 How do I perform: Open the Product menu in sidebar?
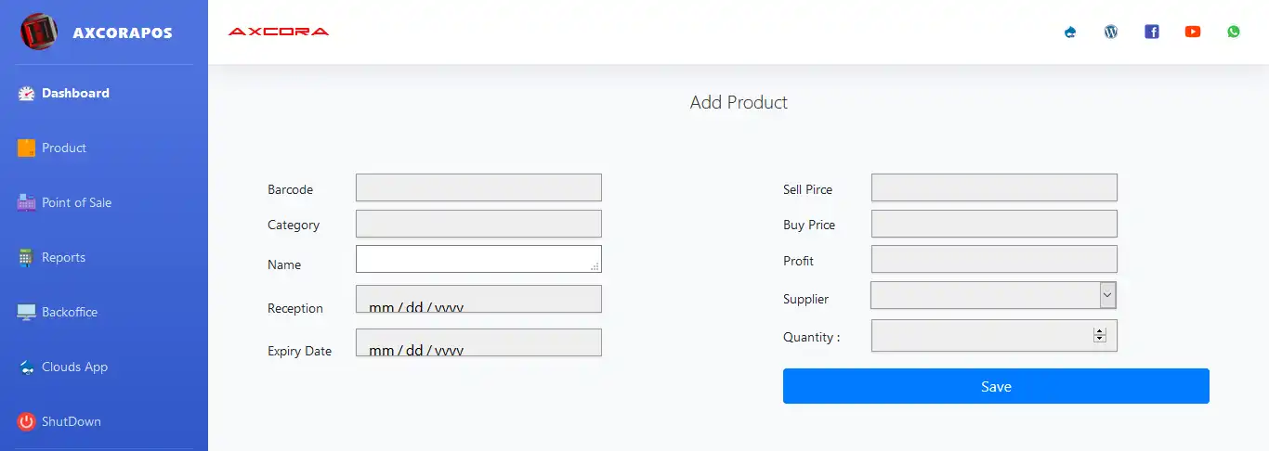pyautogui.click(x=63, y=148)
